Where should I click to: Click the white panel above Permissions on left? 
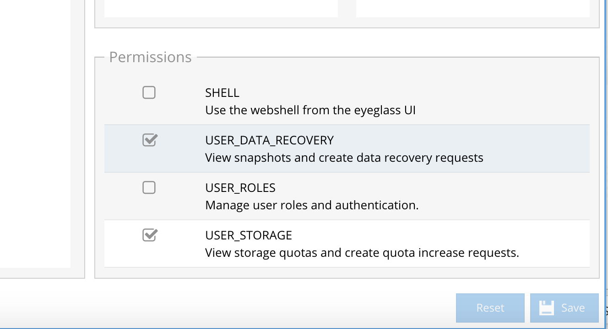[x=221, y=8]
